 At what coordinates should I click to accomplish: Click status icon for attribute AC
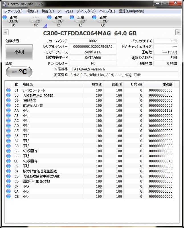pos(9,121)
